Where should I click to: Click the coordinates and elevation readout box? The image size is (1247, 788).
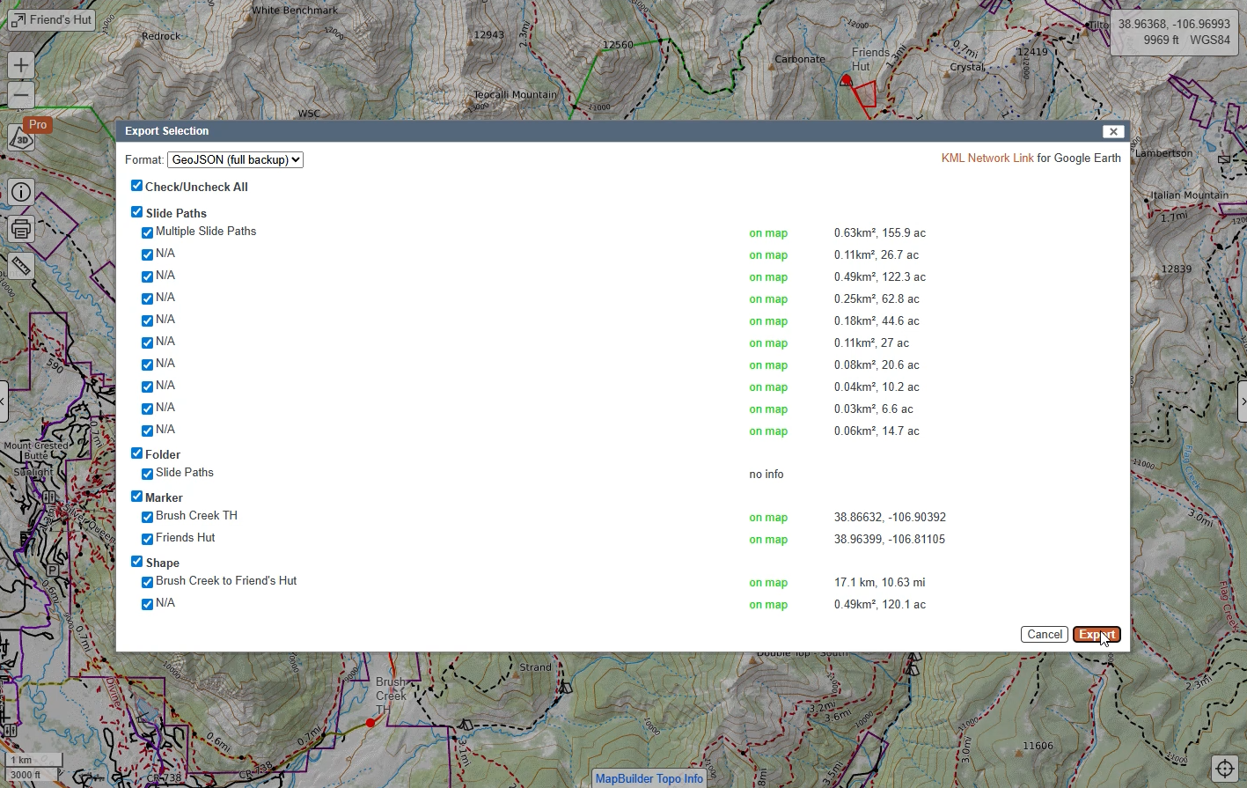1174,33
